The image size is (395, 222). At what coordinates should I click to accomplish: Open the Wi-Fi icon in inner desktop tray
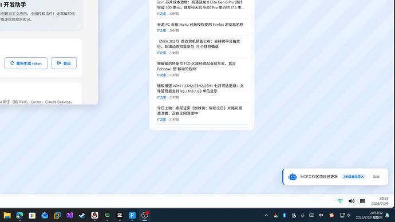[340, 201]
